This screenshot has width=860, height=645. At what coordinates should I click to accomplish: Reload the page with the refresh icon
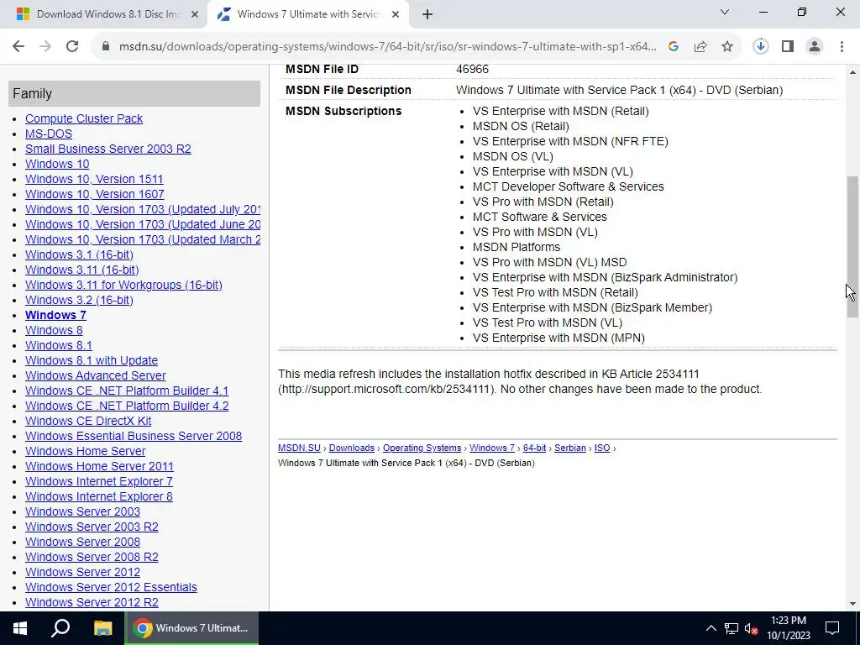[x=72, y=47]
